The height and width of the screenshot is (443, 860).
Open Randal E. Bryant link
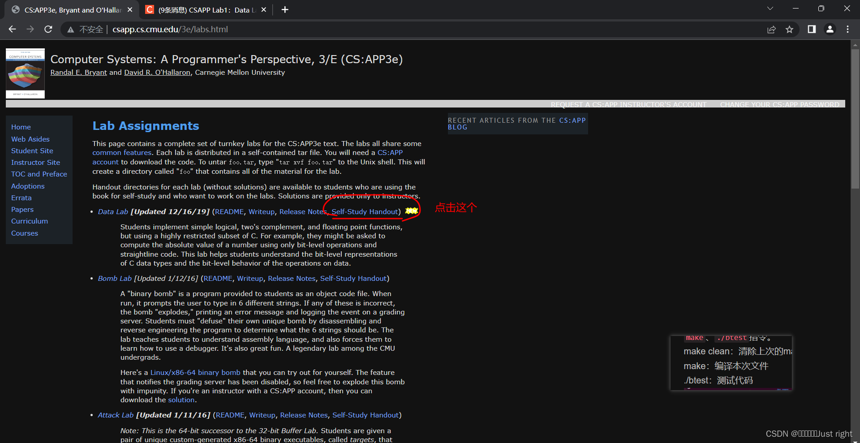[x=78, y=73]
